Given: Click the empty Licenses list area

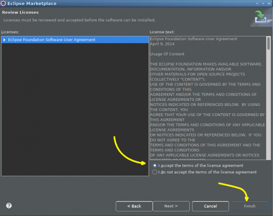Looking at the screenshot, I should point(75,109).
